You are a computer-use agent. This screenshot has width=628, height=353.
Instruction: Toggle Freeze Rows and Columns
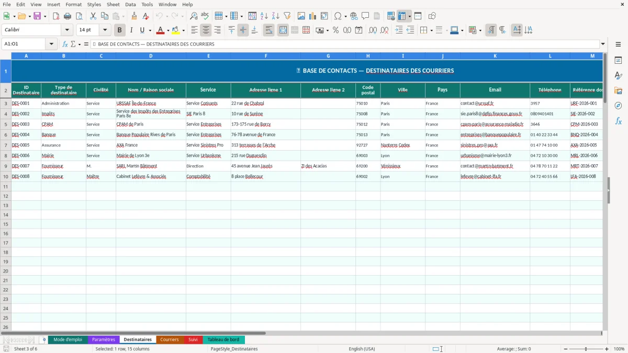pyautogui.click(x=402, y=16)
